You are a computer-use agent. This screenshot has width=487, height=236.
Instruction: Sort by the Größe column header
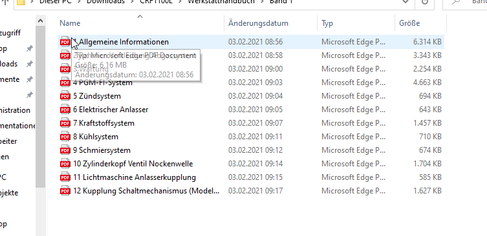[409, 23]
